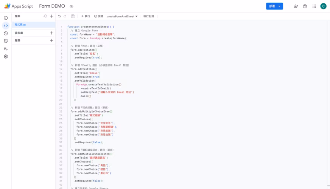
Task: Click the createFormAndSheet function name in code
Action: 94,27
